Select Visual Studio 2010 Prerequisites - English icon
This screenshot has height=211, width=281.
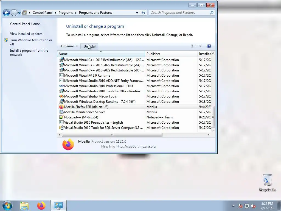[x=61, y=122]
